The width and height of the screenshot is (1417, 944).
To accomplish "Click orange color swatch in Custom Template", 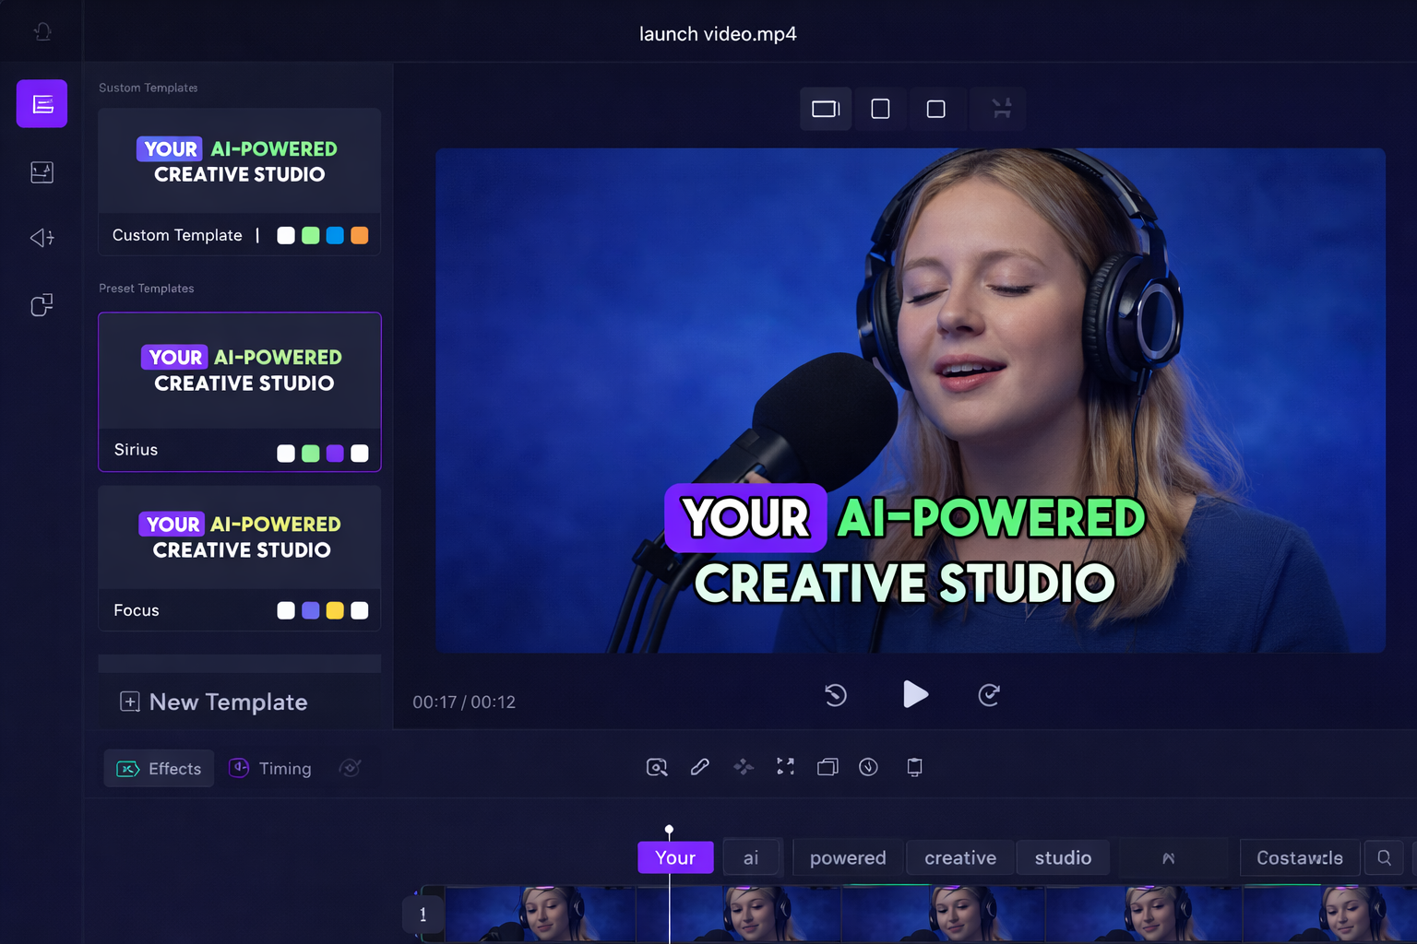I will pyautogui.click(x=360, y=236).
